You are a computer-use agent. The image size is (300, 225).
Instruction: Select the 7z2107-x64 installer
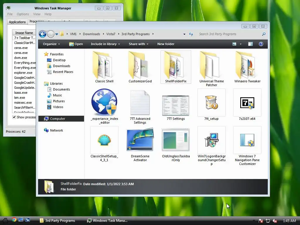[247, 103]
